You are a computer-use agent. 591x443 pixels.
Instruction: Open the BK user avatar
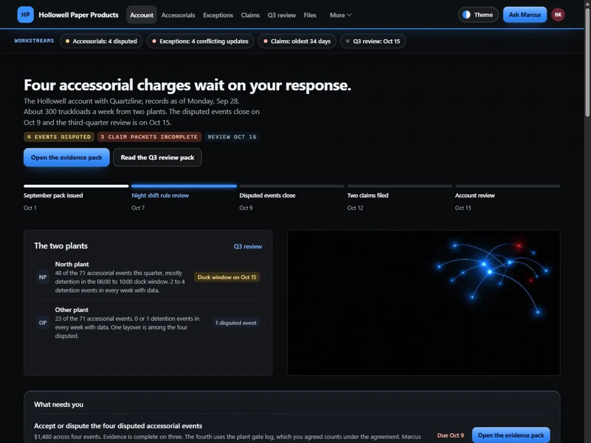pyautogui.click(x=558, y=15)
